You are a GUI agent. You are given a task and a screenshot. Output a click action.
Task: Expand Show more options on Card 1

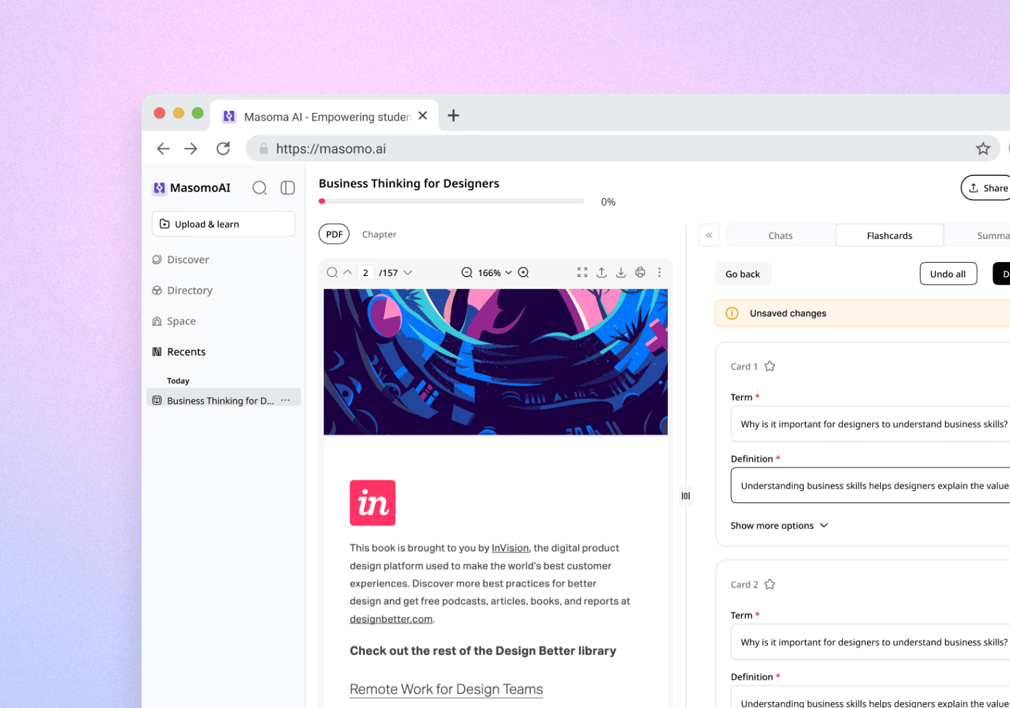[x=780, y=525]
